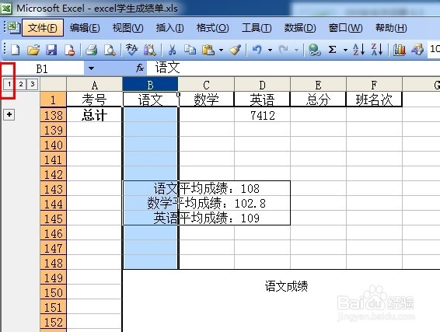Show outline level 2
Image resolution: width=440 pixels, height=332 pixels.
21,84
